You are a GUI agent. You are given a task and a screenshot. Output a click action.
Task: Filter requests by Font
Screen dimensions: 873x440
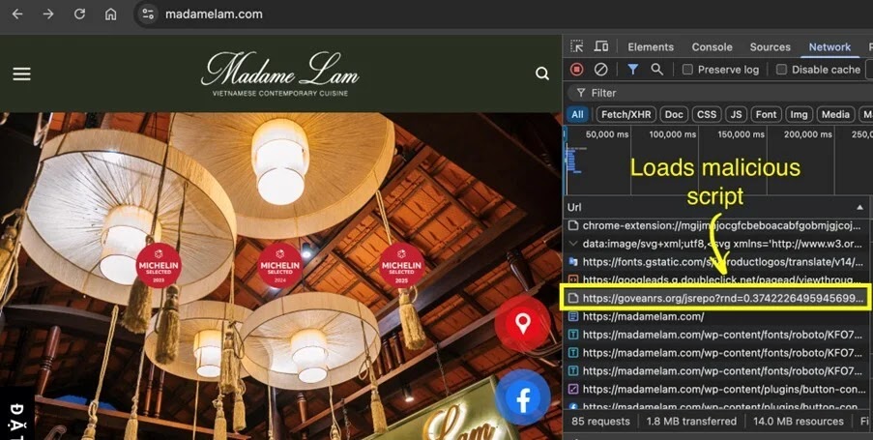[766, 115]
